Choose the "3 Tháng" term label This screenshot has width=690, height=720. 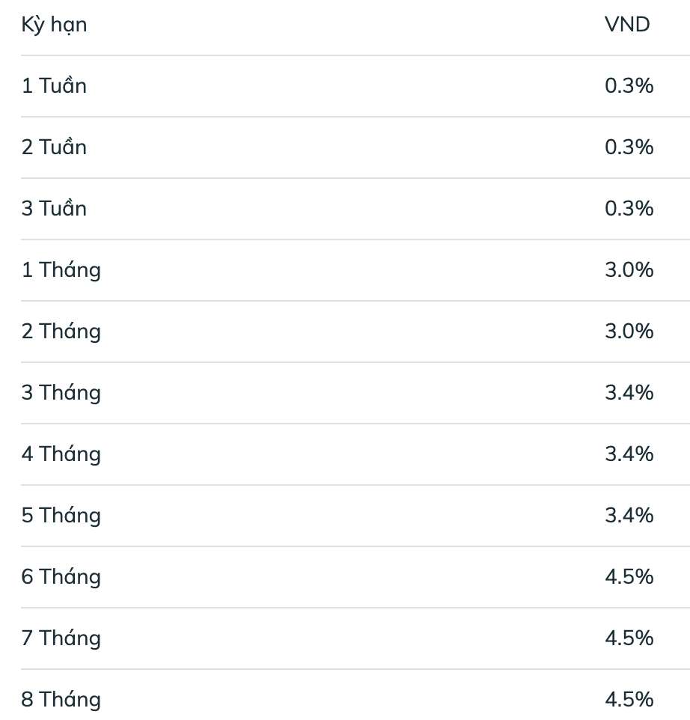click(61, 393)
